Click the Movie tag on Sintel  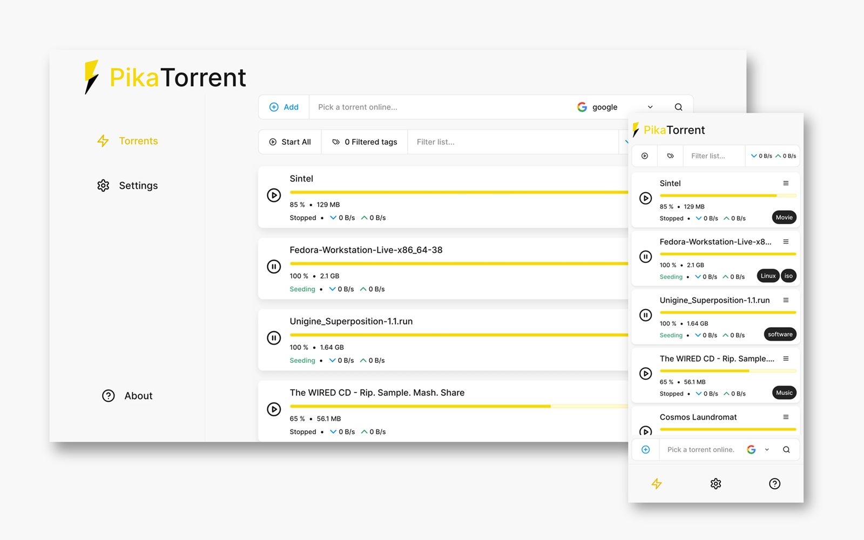pyautogui.click(x=784, y=218)
